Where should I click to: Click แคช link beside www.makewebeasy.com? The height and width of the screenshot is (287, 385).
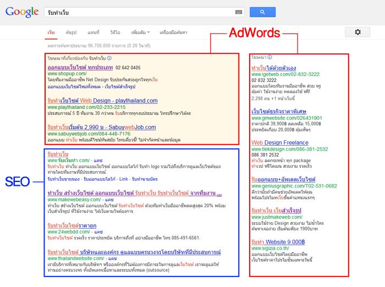pos(109,200)
